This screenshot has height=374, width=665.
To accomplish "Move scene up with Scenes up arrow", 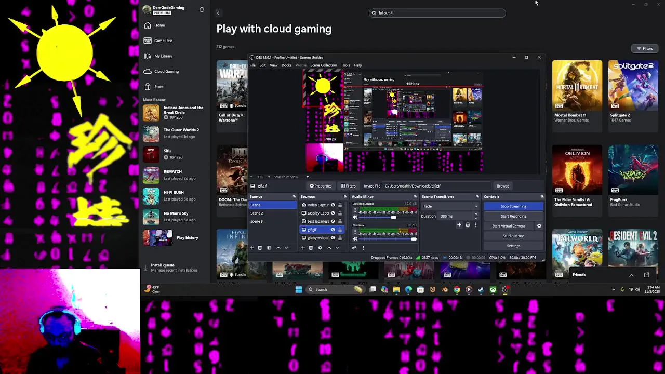I will tap(278, 248).
